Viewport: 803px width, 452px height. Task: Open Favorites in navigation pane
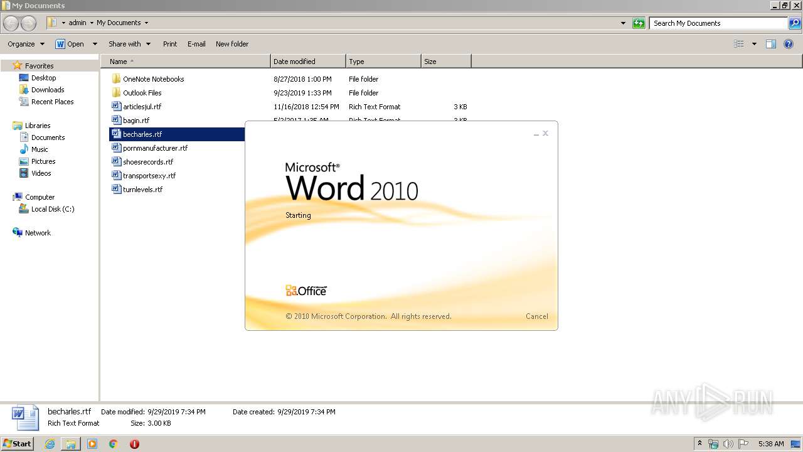(x=39, y=66)
